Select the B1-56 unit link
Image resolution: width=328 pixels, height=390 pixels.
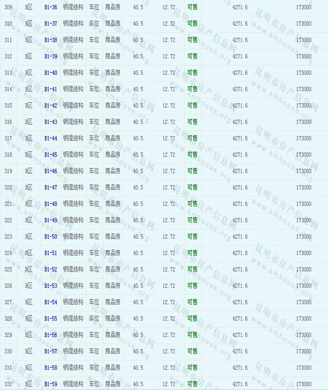point(50,335)
